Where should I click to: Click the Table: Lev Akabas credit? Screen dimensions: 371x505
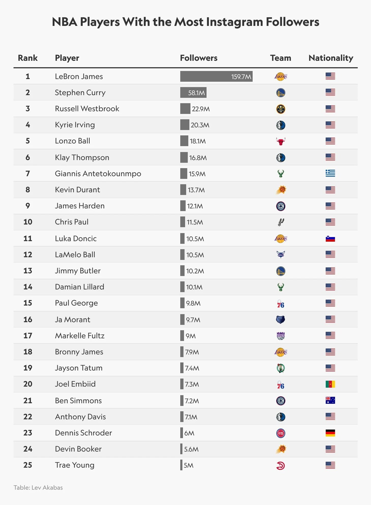[x=38, y=487]
